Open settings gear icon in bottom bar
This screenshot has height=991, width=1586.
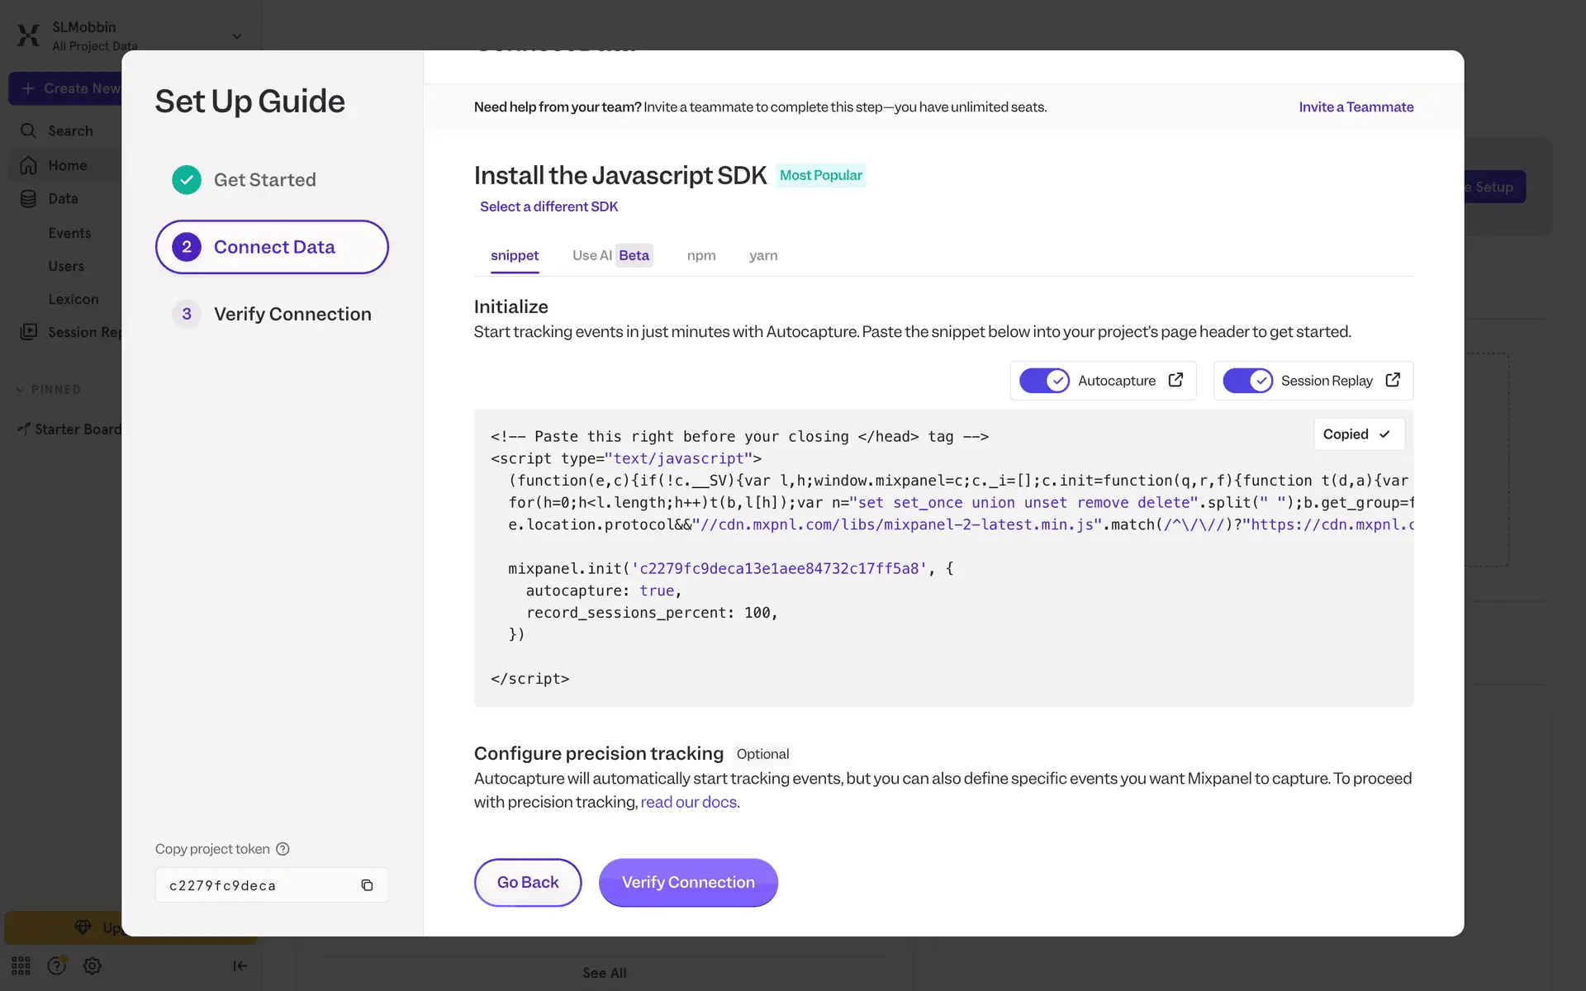(93, 965)
